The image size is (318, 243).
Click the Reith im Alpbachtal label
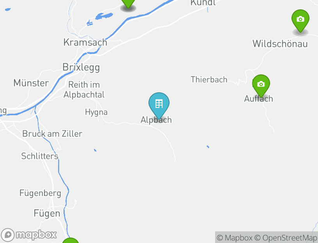tap(84, 90)
